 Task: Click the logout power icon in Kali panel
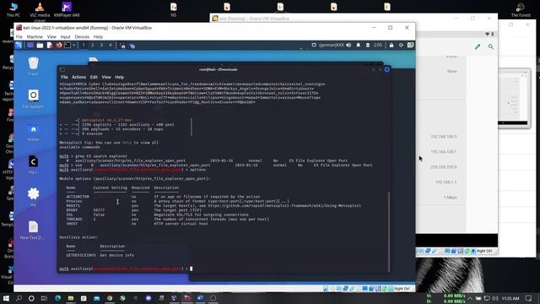pyautogui.click(x=401, y=45)
